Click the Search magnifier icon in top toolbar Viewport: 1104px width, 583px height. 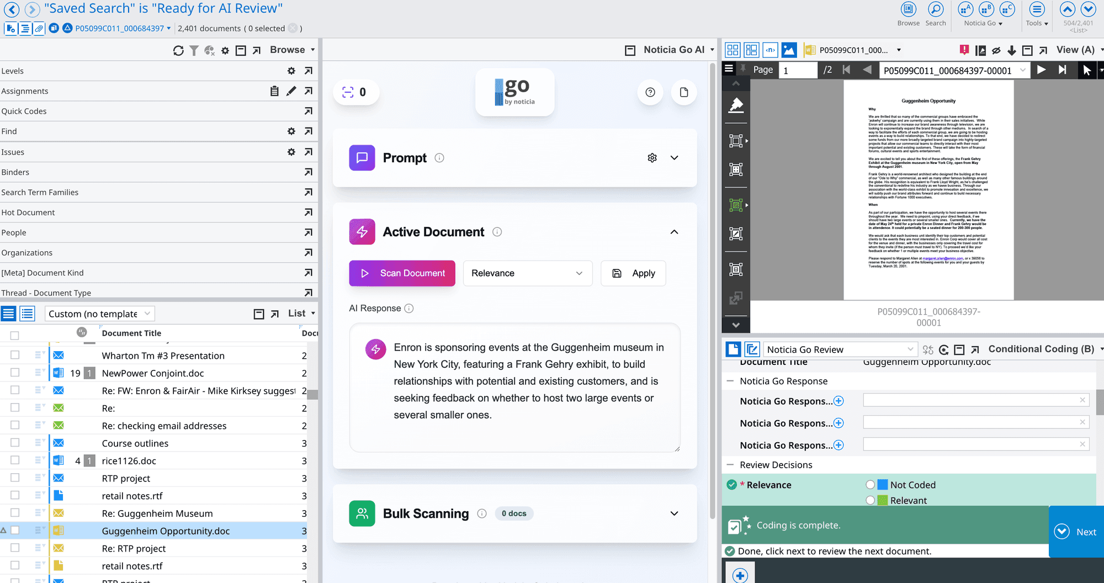(936, 9)
